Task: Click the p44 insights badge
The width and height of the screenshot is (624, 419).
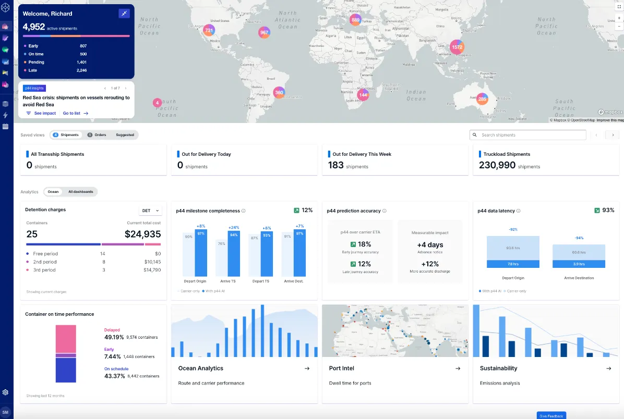Action: click(34, 88)
